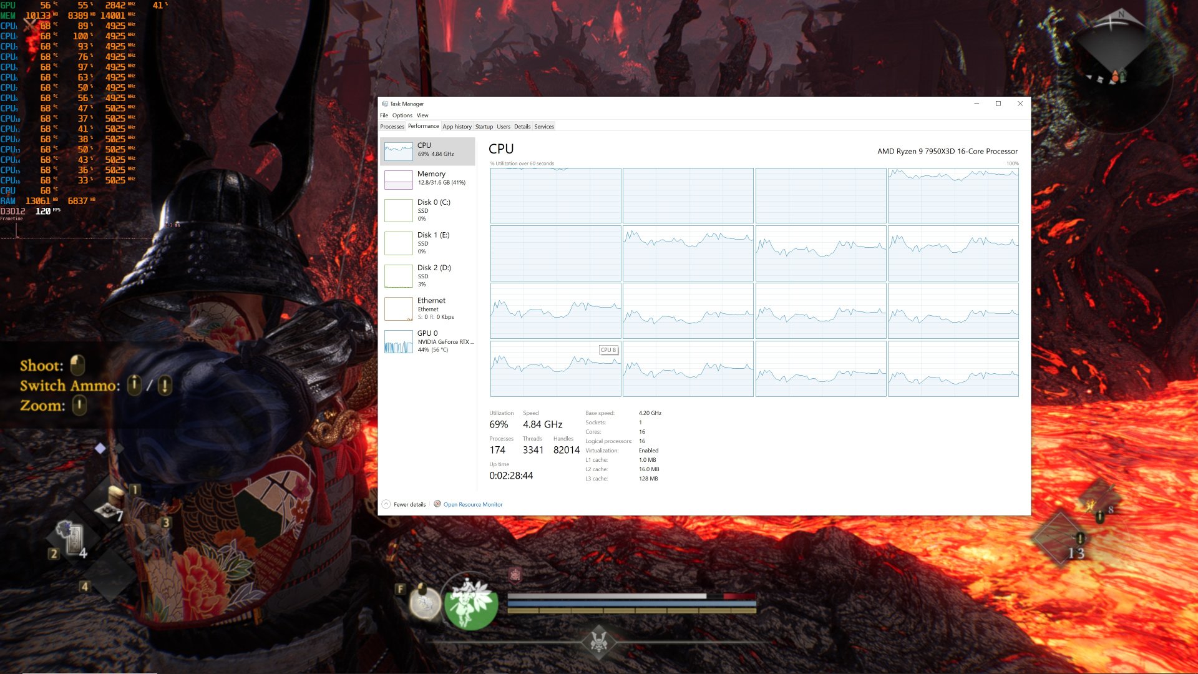Select Disk 1 (E:) in the sidebar
This screenshot has height=674, width=1198.
[428, 244]
